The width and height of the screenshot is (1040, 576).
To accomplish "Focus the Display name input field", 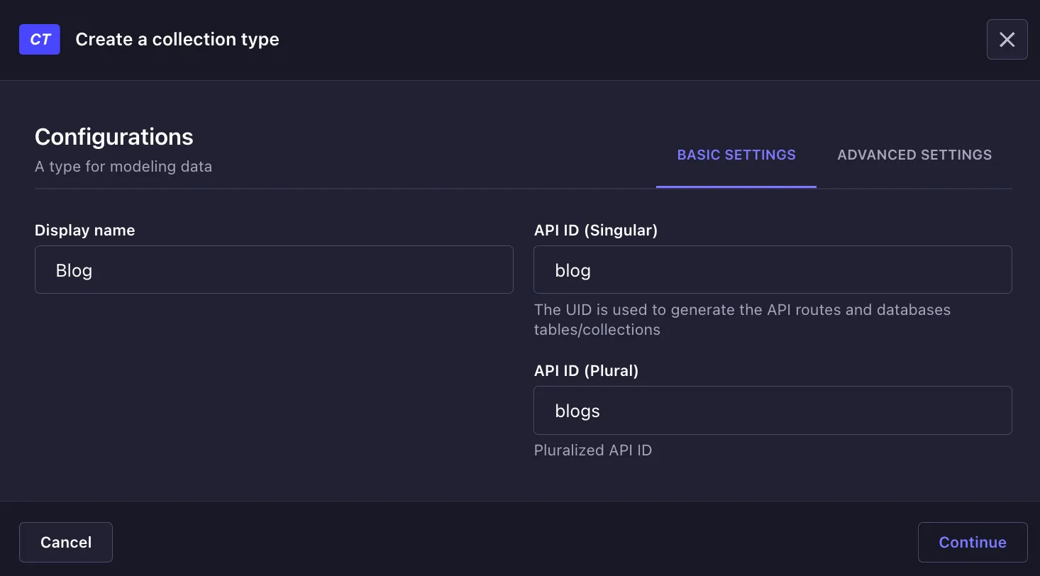I will [274, 270].
